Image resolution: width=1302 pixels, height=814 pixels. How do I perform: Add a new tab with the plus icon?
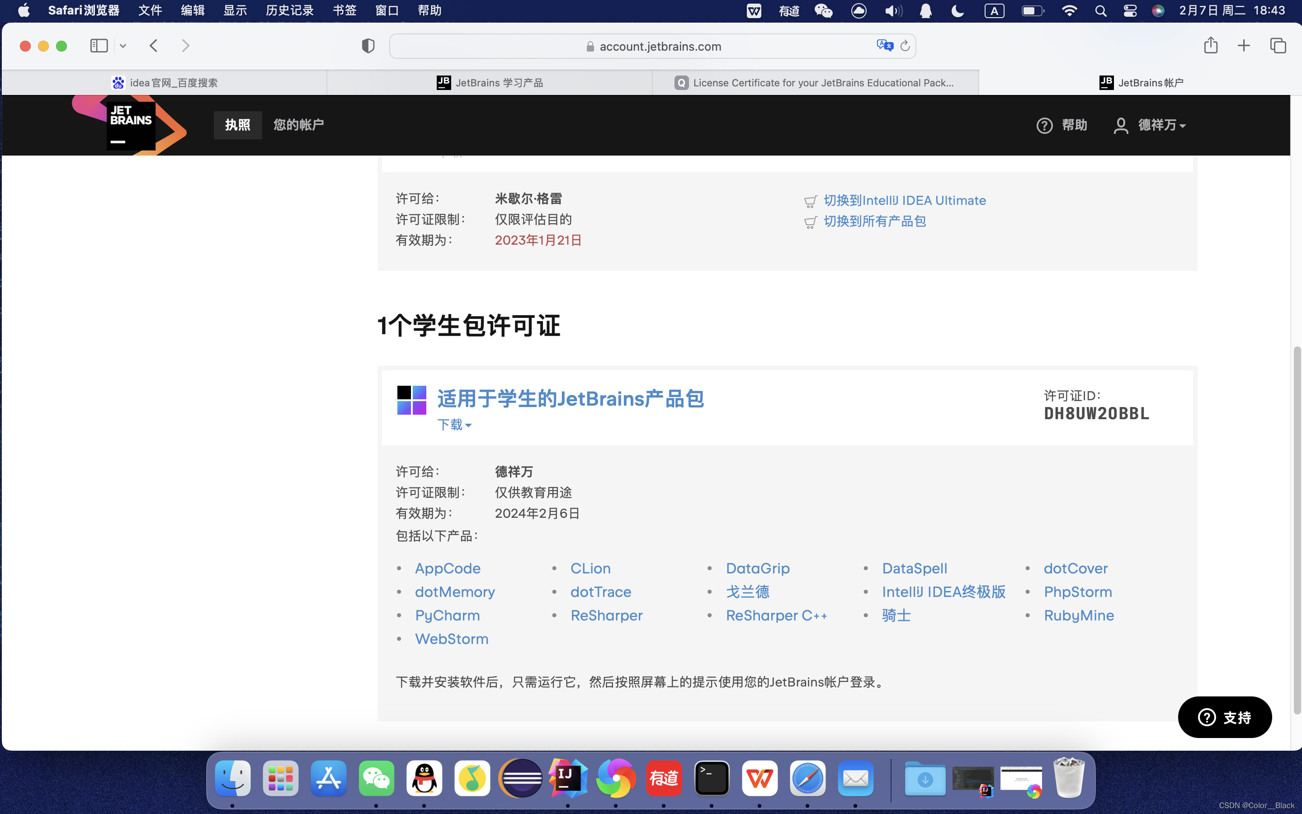coord(1244,46)
